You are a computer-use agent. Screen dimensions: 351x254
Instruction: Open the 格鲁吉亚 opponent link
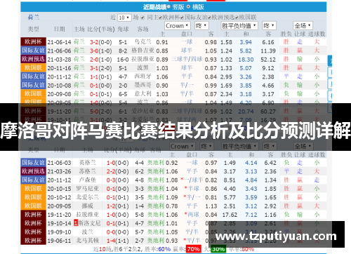pyautogui.click(x=143, y=51)
